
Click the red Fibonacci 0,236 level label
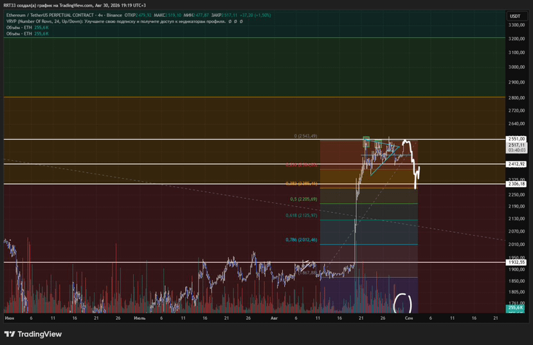click(302, 165)
